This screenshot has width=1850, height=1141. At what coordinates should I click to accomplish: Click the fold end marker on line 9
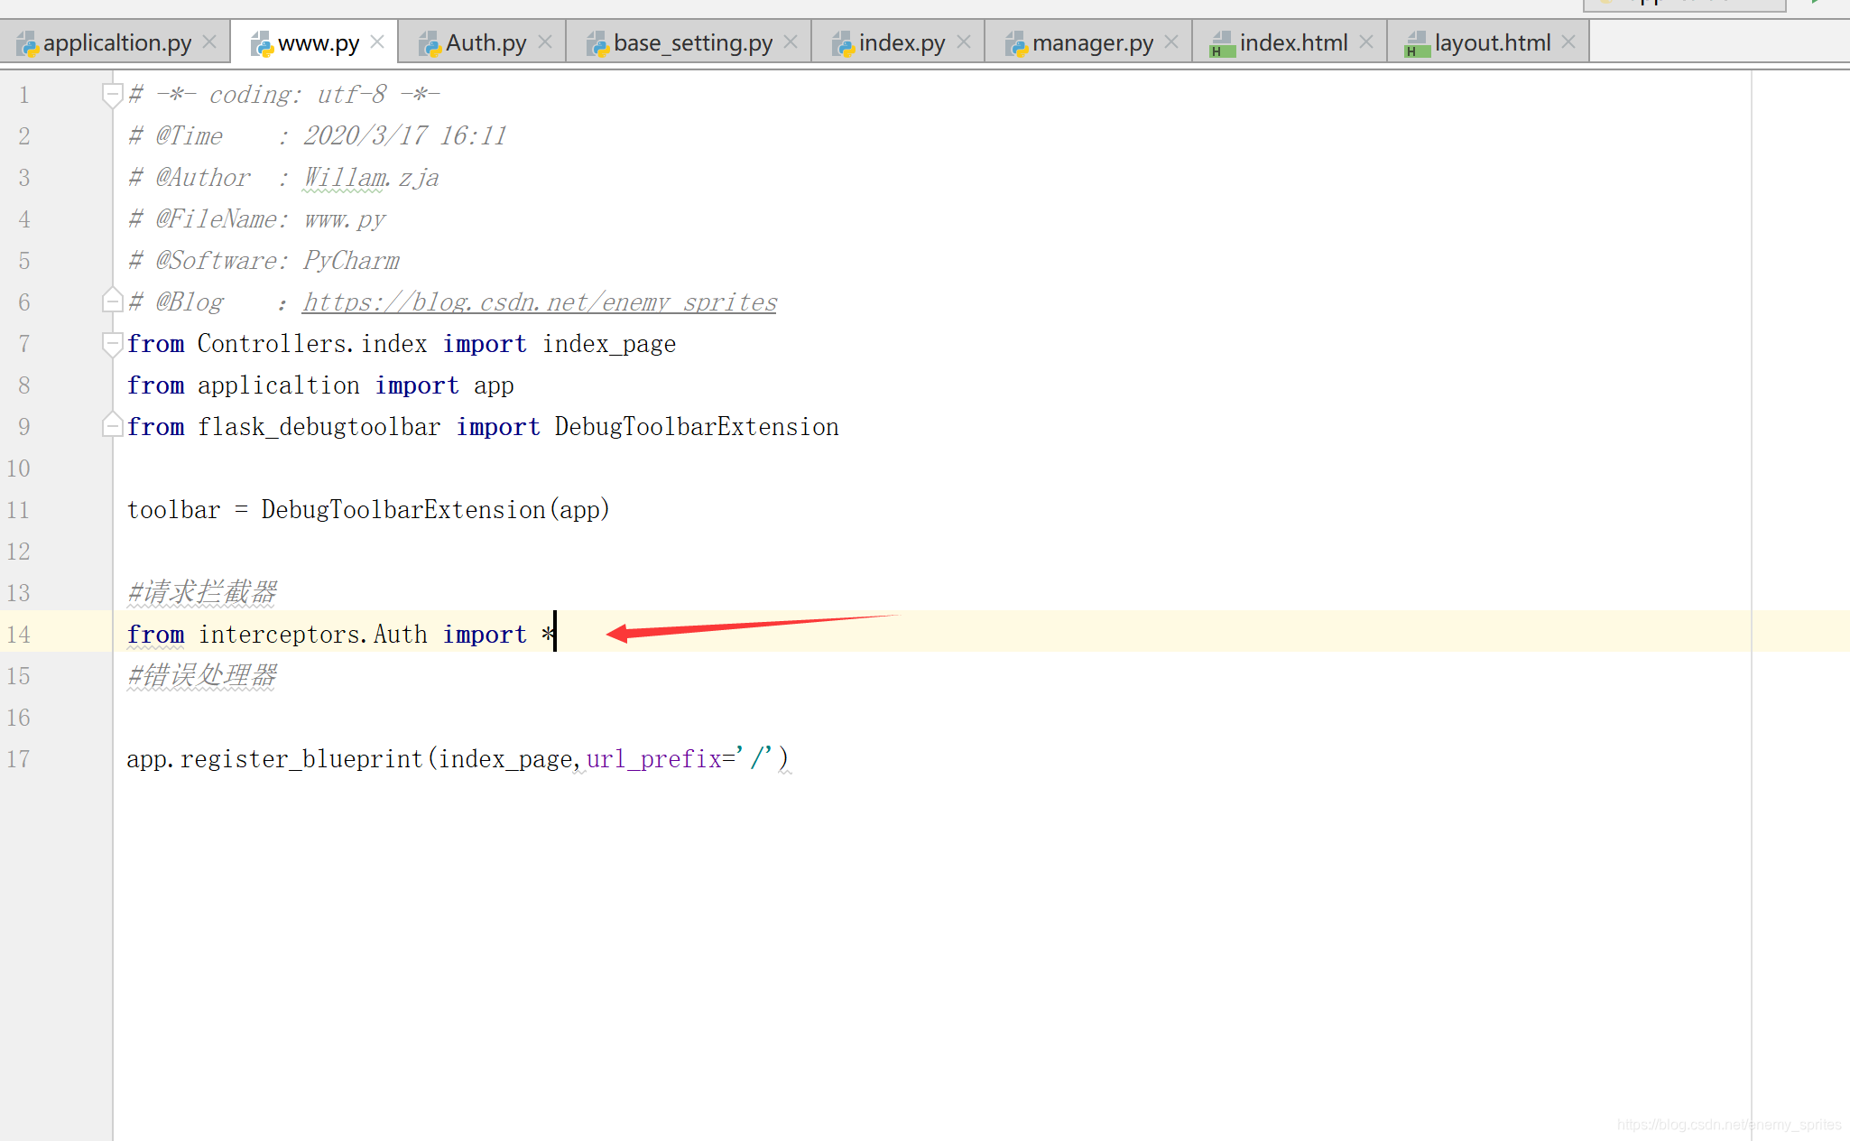coord(112,426)
